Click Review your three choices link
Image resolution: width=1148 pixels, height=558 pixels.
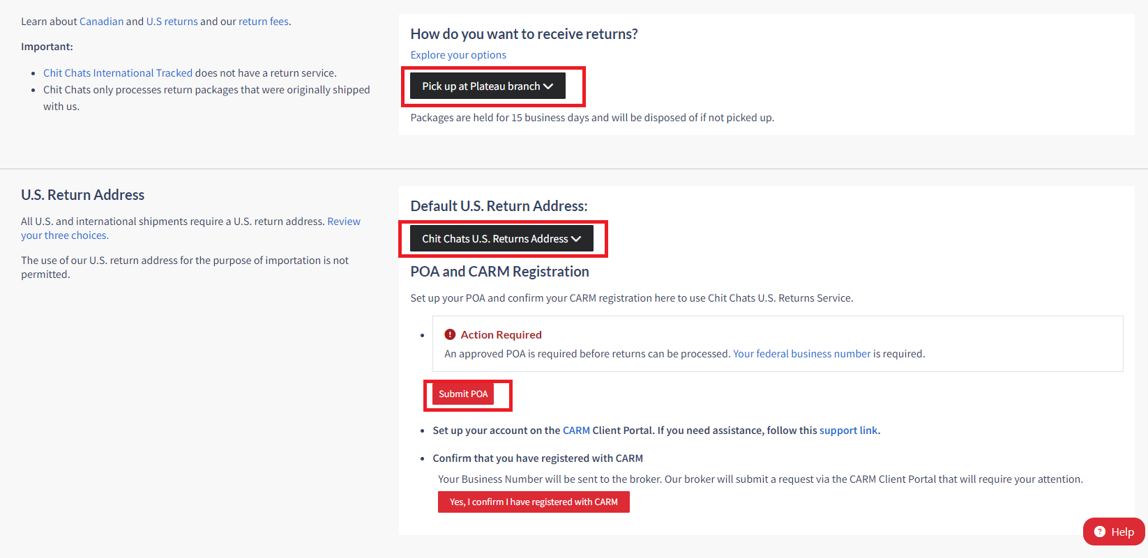click(190, 228)
